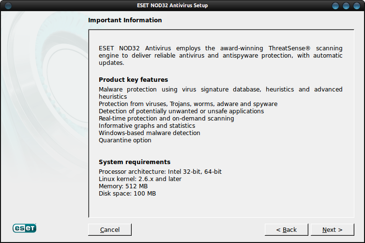Click the 'System requirements' heading
Viewport: 365px width, 243px height.
click(135, 162)
